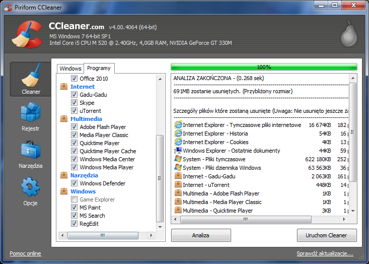Click Windows flag icon for Pliki tymczasowe

pos(178,159)
